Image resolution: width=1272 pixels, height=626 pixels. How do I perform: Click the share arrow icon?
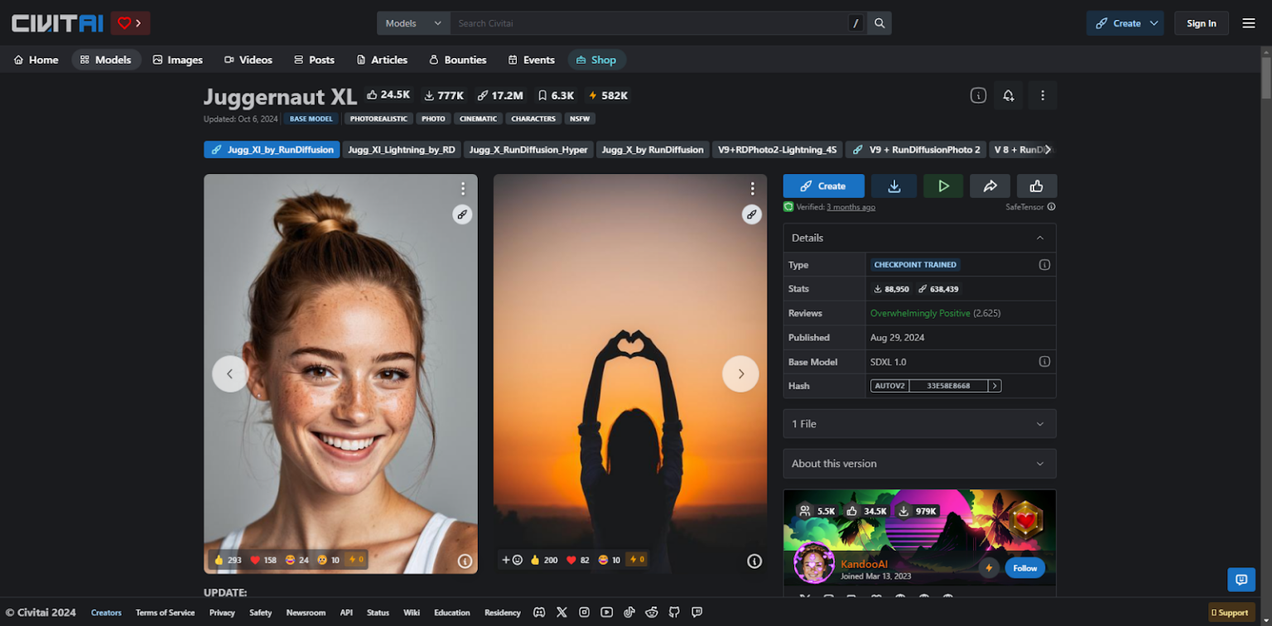click(x=990, y=186)
